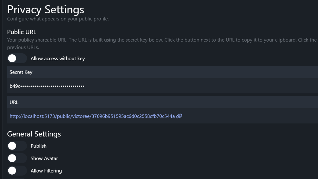Click the URL header row label

coord(14,102)
